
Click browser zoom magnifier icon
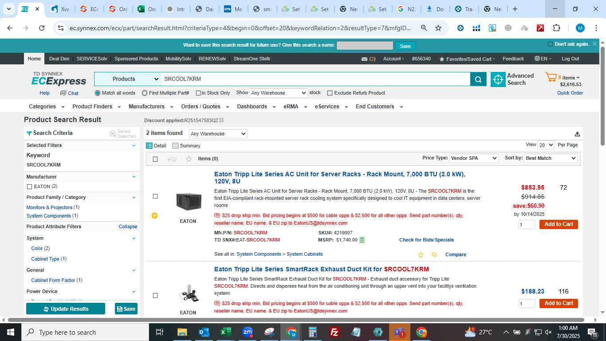point(424,28)
